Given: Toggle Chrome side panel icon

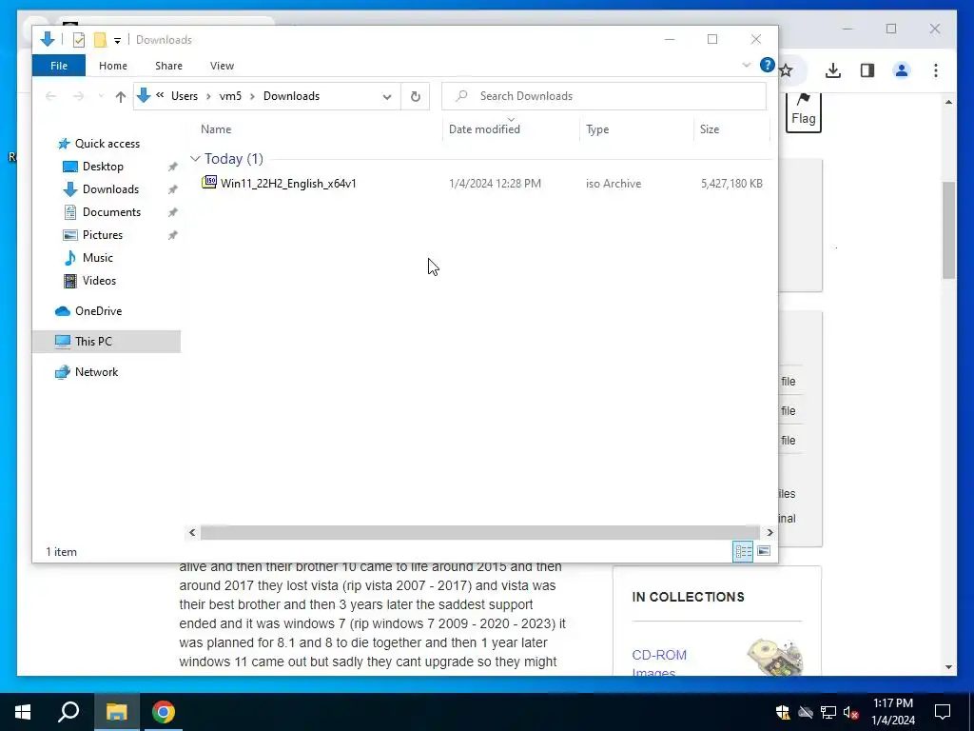Looking at the screenshot, I should (867, 70).
